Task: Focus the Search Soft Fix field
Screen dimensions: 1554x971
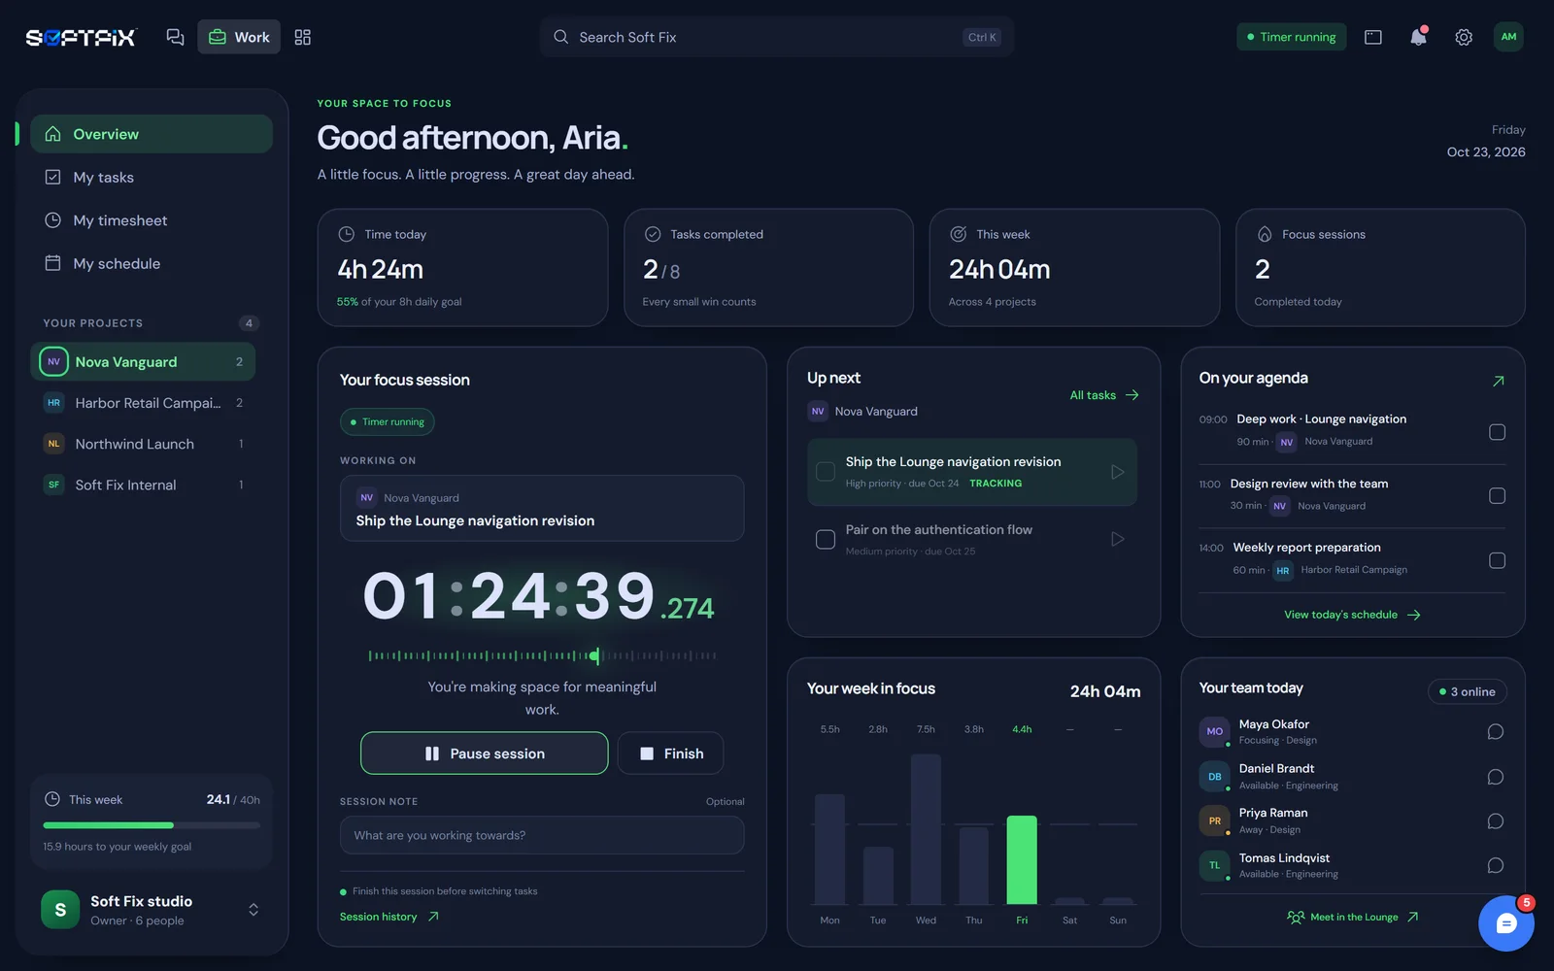Action: point(777,37)
